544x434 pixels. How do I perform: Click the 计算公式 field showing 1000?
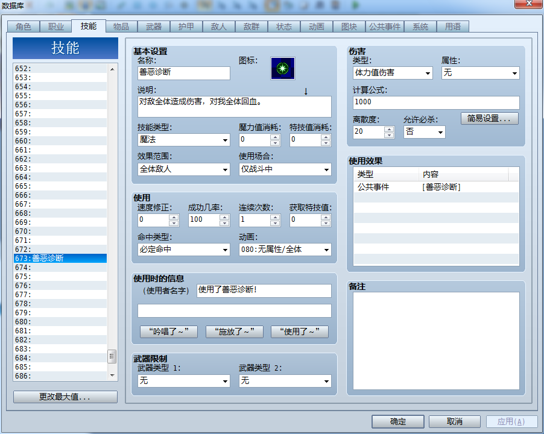(x=436, y=102)
